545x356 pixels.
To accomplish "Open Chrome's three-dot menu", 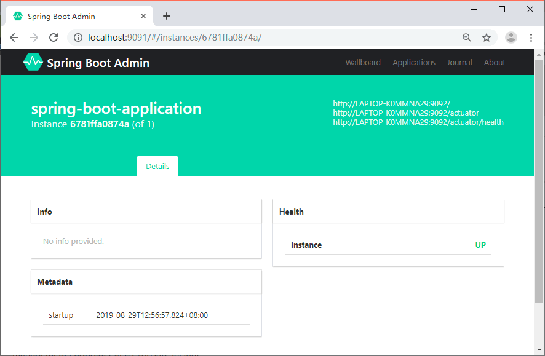I will pos(531,38).
